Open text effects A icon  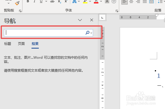(74, 1)
